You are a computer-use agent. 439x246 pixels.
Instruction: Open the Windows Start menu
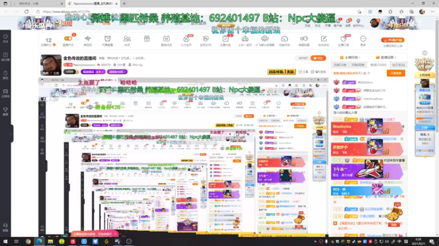pyautogui.click(x=5, y=242)
